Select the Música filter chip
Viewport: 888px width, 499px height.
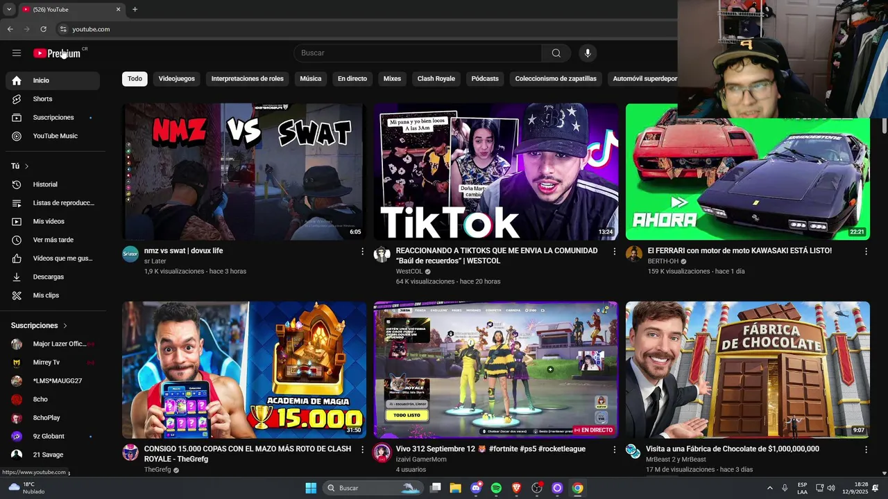(x=311, y=79)
